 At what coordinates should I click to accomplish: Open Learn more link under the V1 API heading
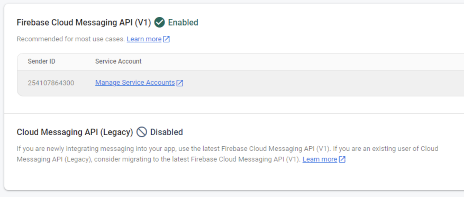[144, 39]
